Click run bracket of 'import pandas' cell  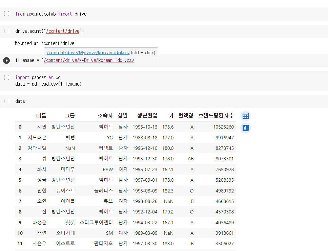(x=6, y=77)
